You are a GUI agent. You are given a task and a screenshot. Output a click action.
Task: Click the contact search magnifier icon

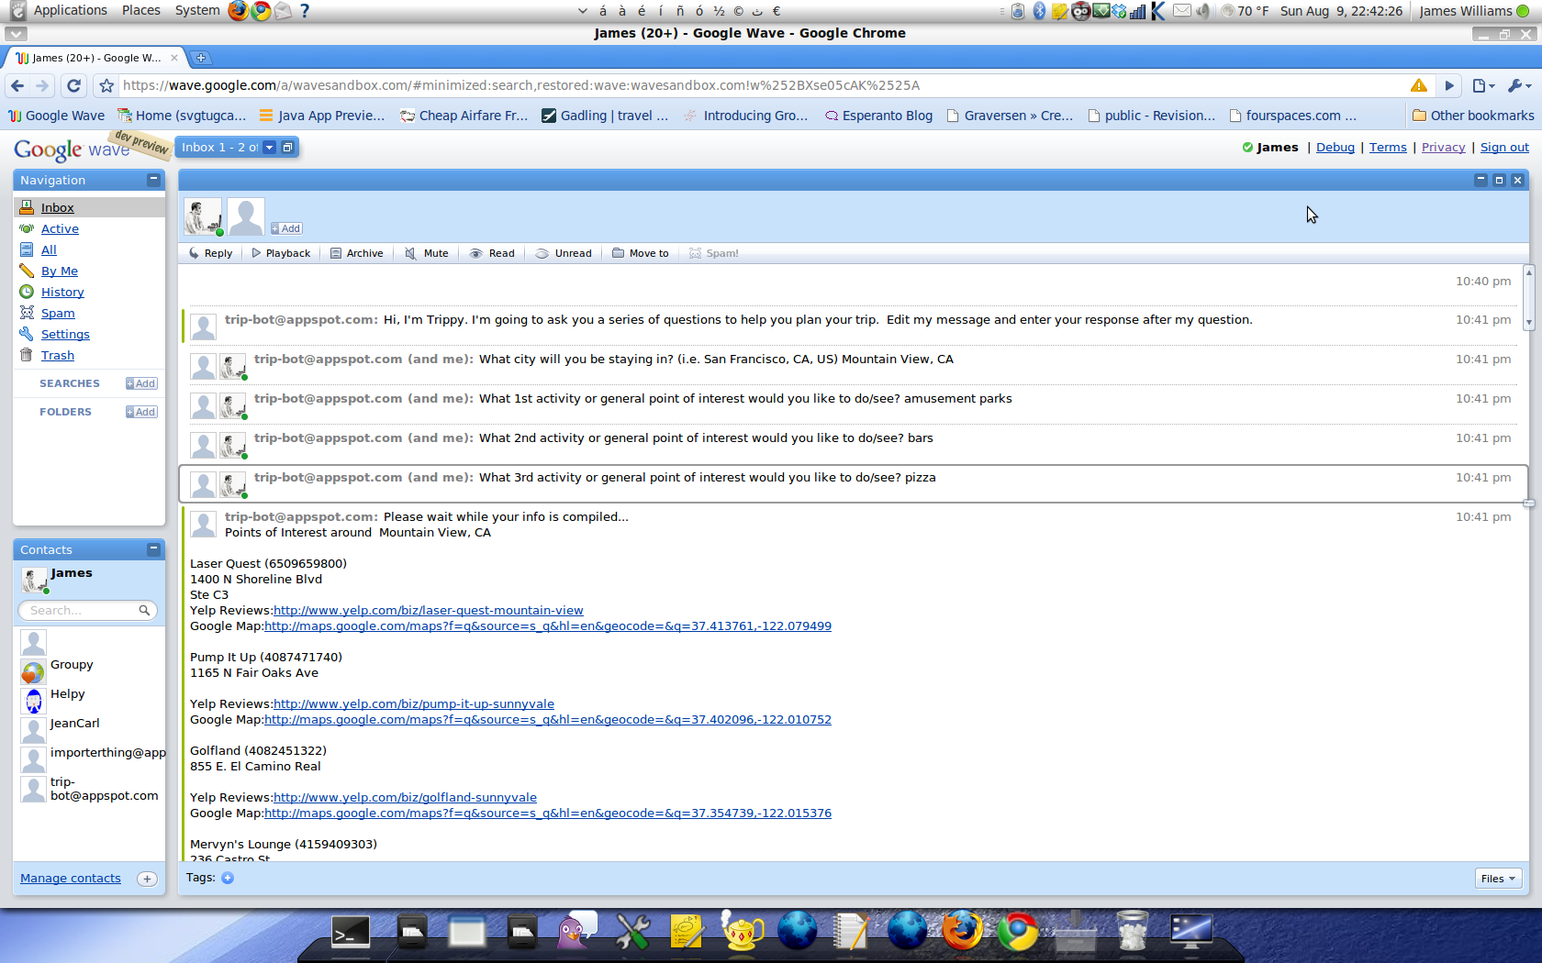[x=145, y=610]
